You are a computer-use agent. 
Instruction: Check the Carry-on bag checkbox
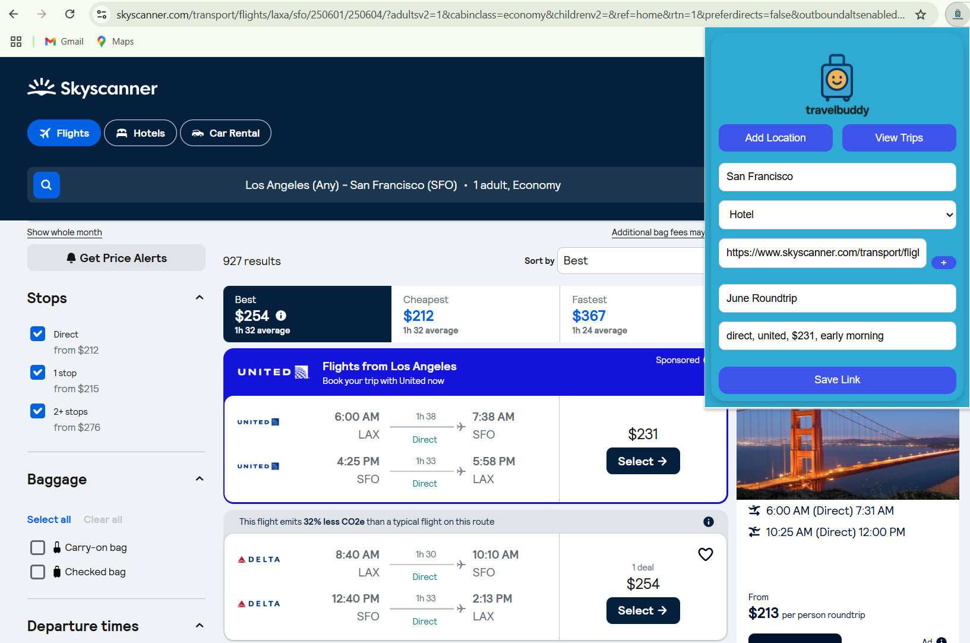click(37, 547)
